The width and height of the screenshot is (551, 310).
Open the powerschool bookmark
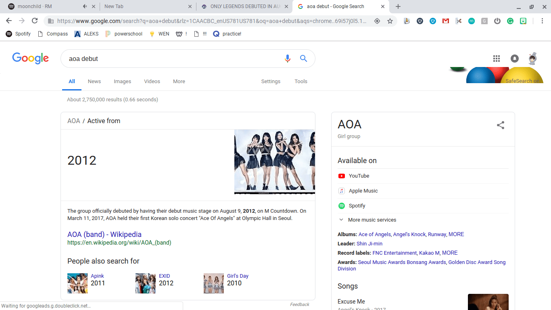(124, 34)
